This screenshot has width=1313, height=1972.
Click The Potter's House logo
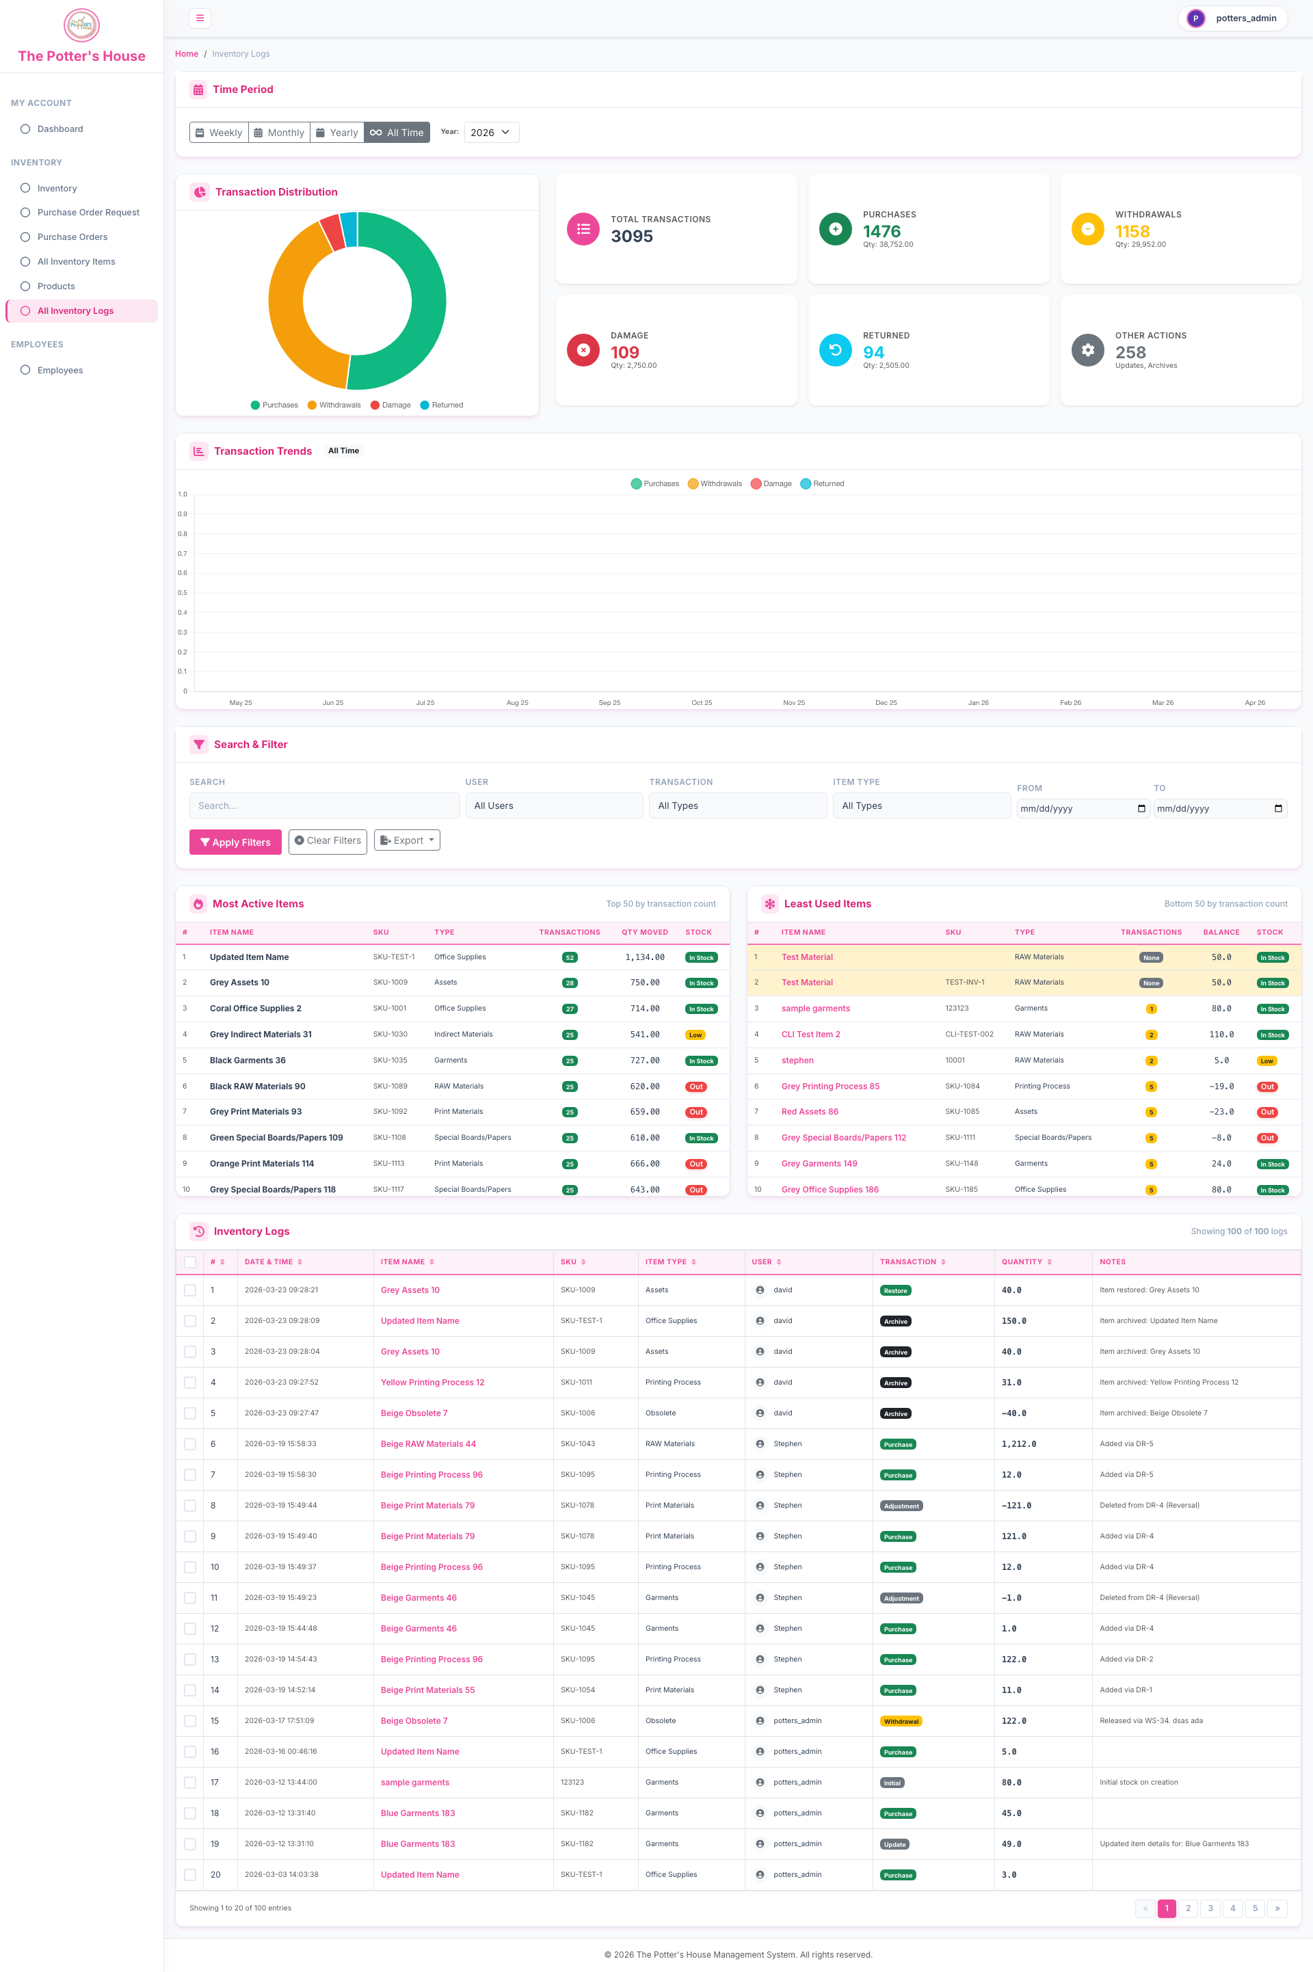[x=81, y=25]
